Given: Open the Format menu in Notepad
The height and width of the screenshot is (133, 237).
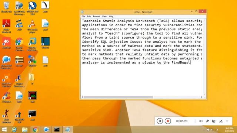Looking at the screenshot, I should coord(96,16).
